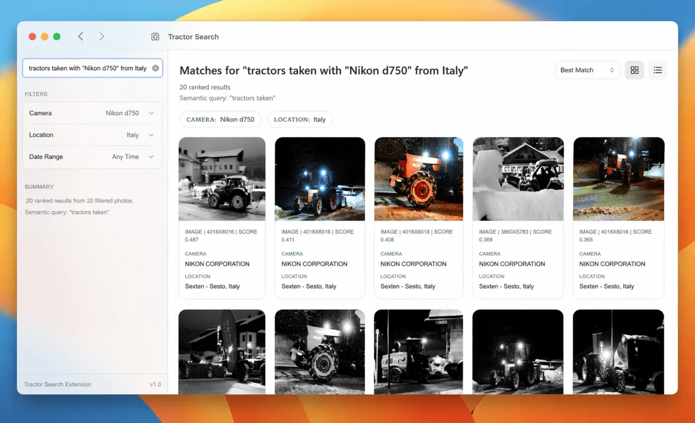This screenshot has height=423, width=695.
Task: Switch to grid view layout
Action: (634, 70)
